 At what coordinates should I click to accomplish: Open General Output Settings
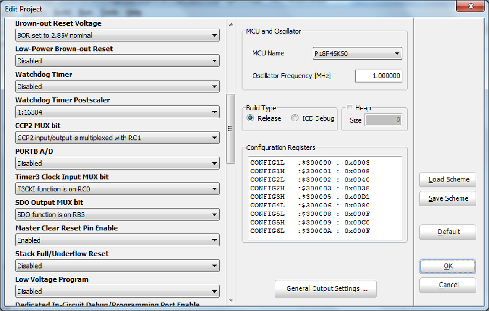click(325, 289)
